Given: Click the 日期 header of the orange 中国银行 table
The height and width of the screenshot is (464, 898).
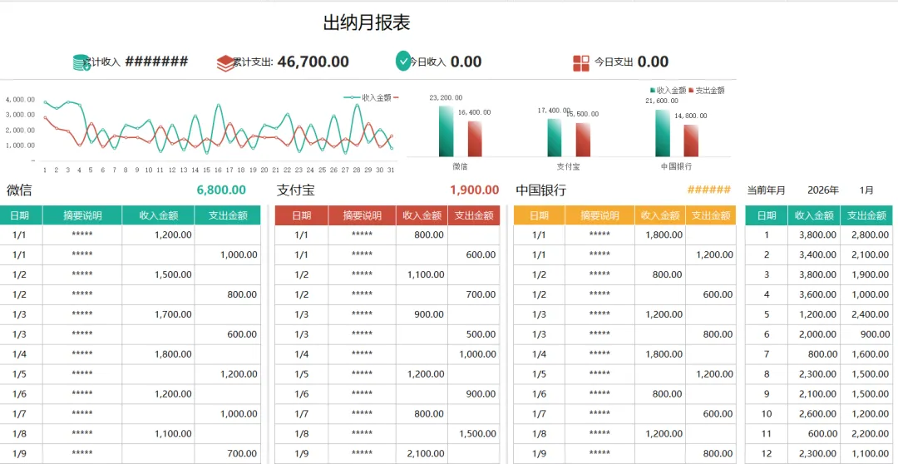Looking at the screenshot, I should coord(539,215).
